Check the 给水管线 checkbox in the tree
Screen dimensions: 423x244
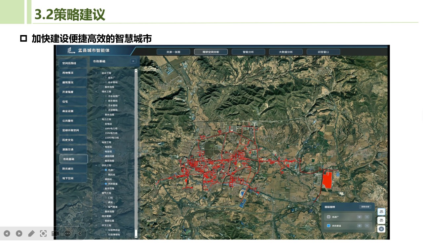click(x=102, y=82)
